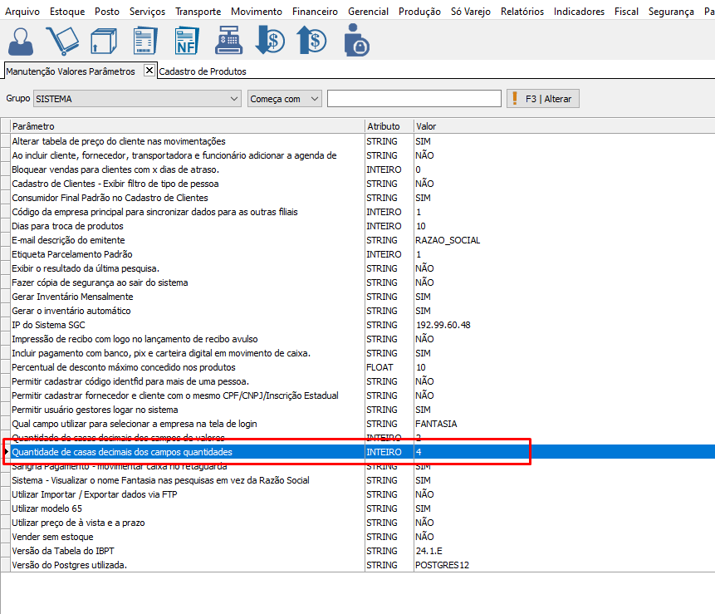Image resolution: width=715 pixels, height=614 pixels.
Task: Click the person (customer) toolbar icon
Action: 22,41
